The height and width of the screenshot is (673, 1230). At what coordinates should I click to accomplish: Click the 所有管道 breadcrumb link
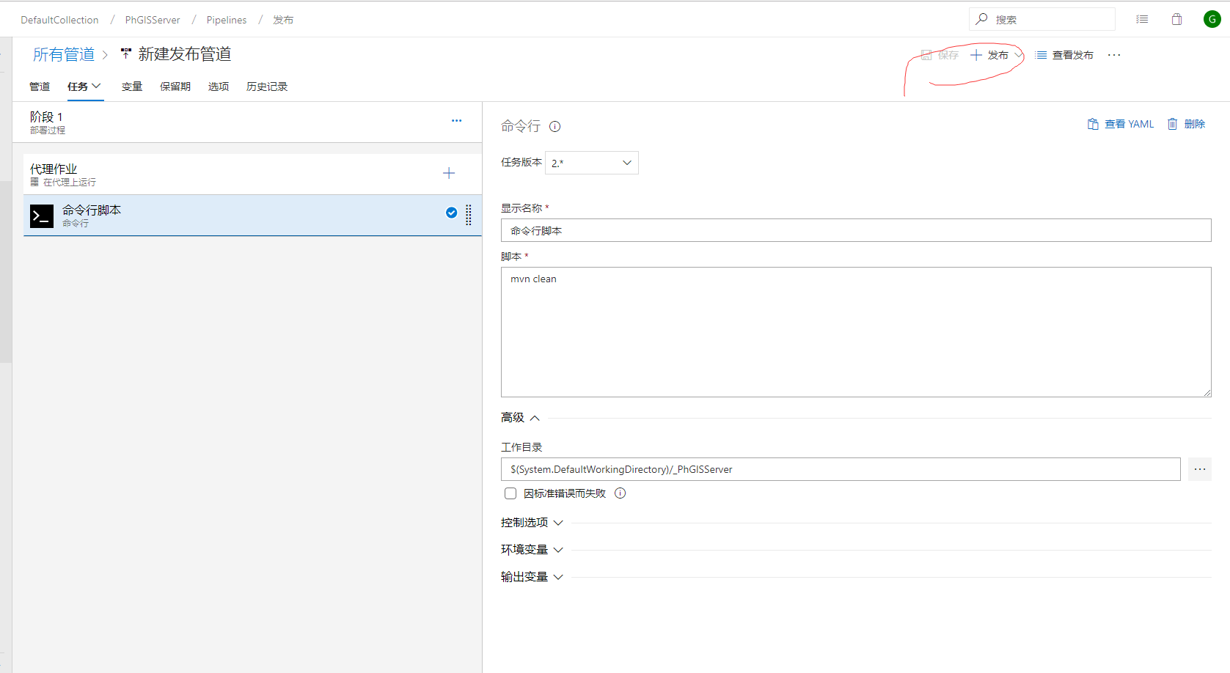click(x=64, y=54)
